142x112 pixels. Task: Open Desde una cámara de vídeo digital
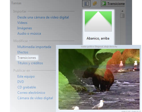pos(43,17)
